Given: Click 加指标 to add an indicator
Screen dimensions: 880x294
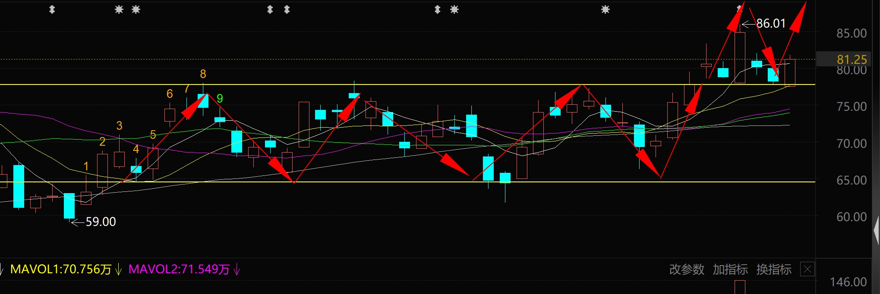Looking at the screenshot, I should (730, 269).
